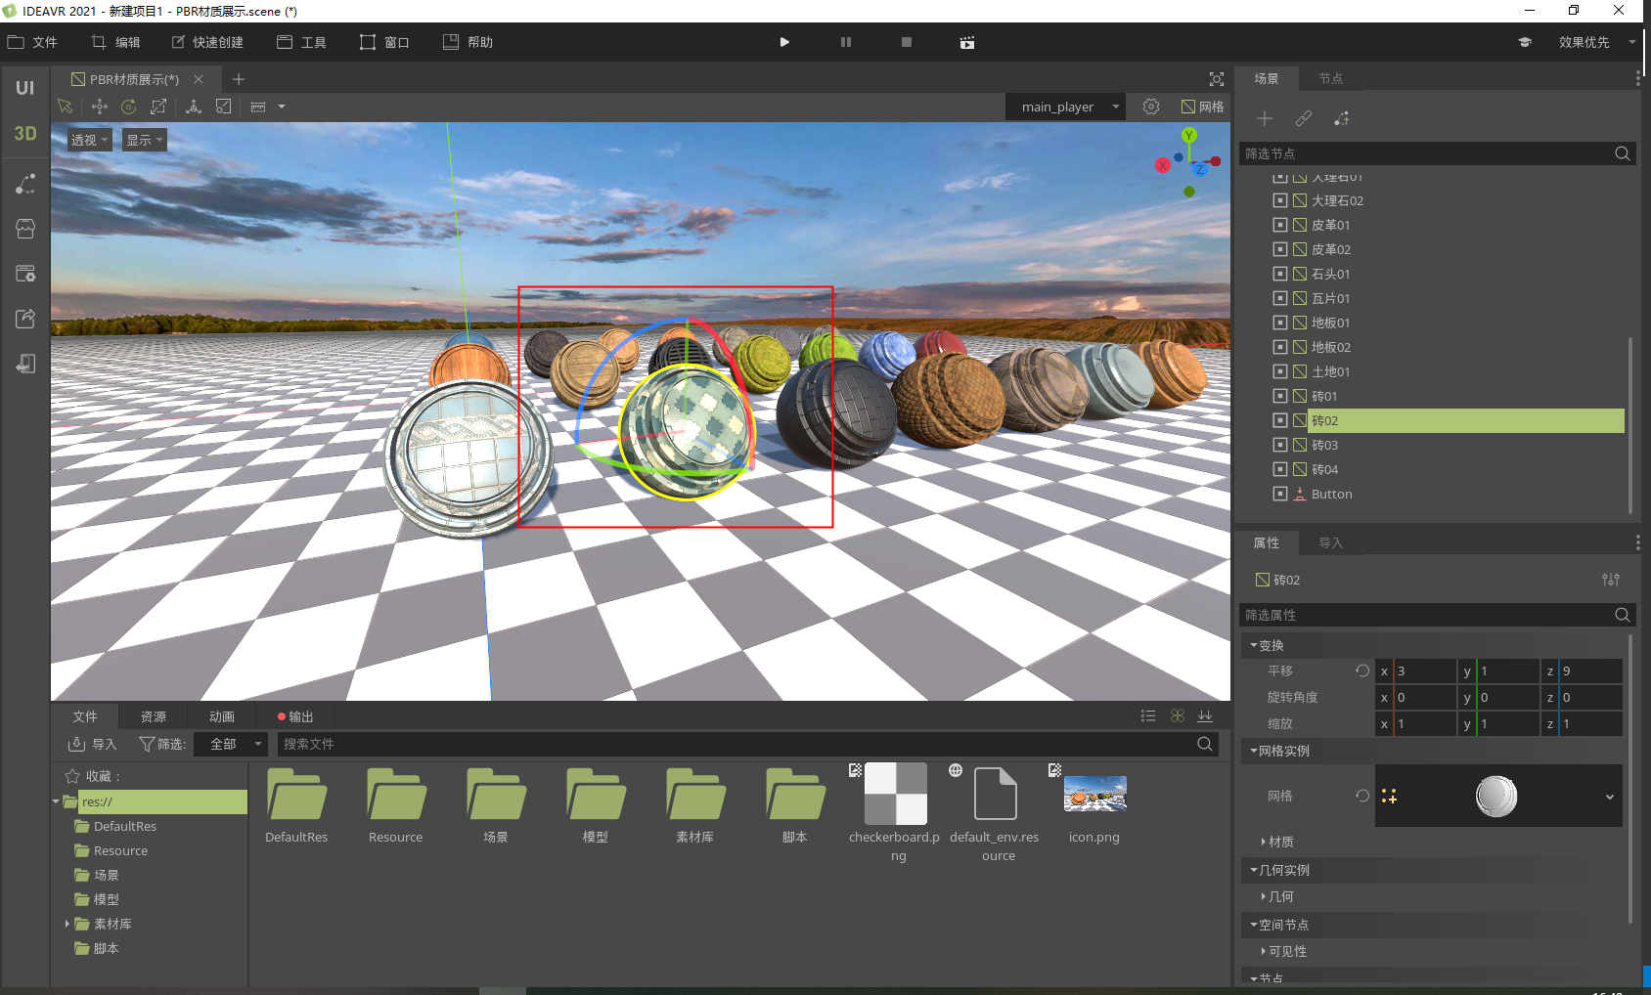This screenshot has width=1651, height=995.
Task: Open the node path tool in sidebar
Action: [25, 184]
